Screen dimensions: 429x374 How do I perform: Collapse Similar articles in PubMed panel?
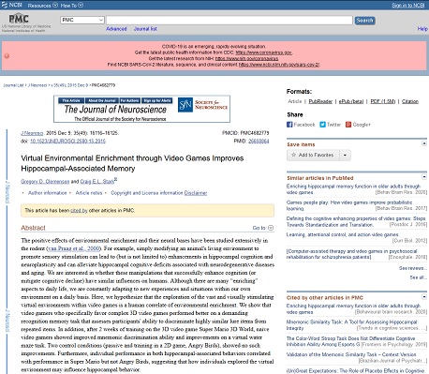click(x=424, y=177)
